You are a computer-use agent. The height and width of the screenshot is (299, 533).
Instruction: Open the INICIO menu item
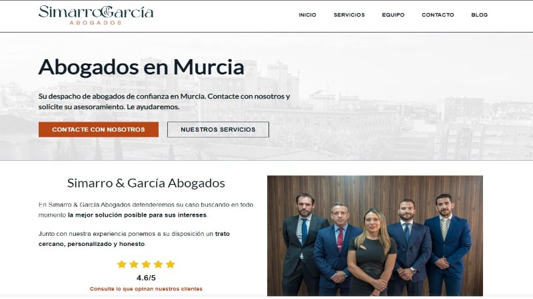[x=307, y=15]
